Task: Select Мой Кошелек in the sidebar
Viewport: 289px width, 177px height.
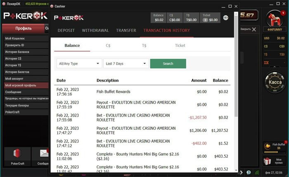Action: (15, 38)
